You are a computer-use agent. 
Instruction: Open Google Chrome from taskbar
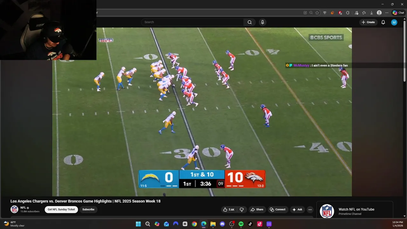(194, 224)
